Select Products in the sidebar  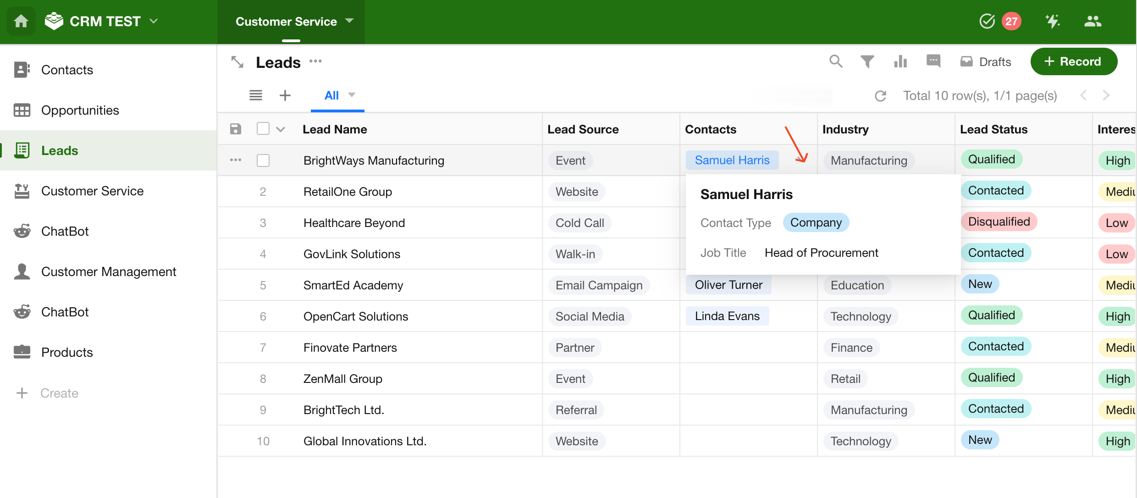tap(67, 352)
